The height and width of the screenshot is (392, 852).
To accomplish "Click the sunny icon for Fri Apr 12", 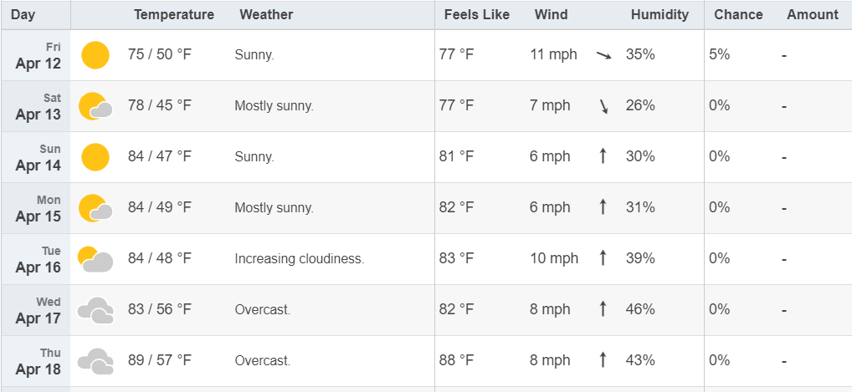I will (95, 55).
